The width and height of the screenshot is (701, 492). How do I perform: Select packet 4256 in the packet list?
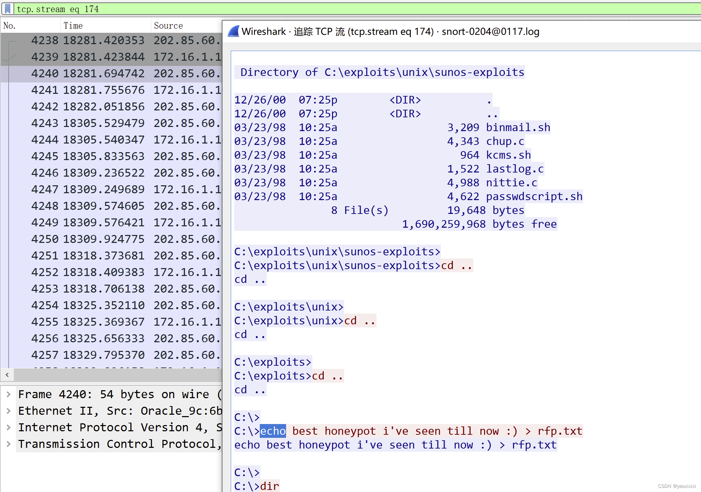[x=111, y=338]
